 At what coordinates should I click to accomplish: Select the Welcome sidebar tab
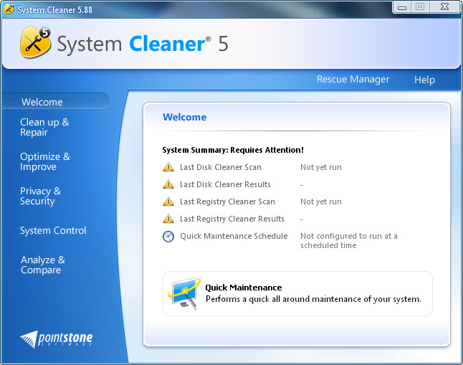click(42, 102)
